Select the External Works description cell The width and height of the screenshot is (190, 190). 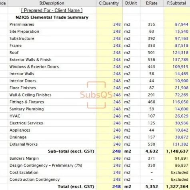[52, 144]
